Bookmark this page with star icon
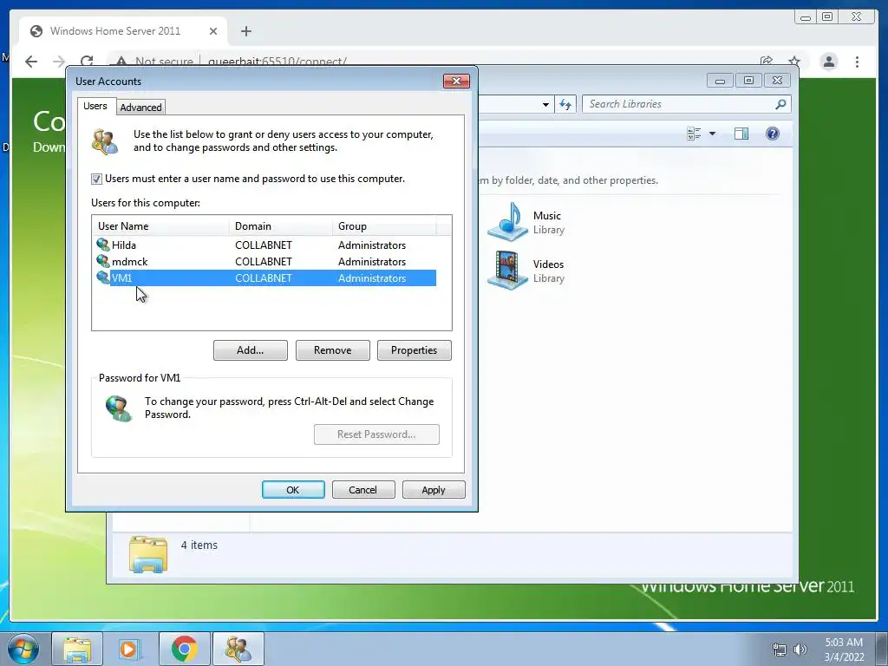888x666 pixels. (794, 62)
